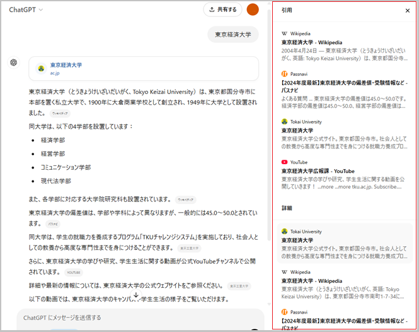Image resolution: width=419 pixels, height=332 pixels.
Task: Open the 東京経済大学 ac.jp link card
Action: pos(144,69)
